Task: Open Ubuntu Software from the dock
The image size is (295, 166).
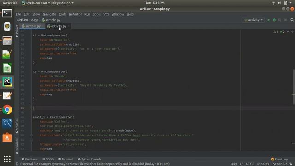Action: click(x=7, y=137)
